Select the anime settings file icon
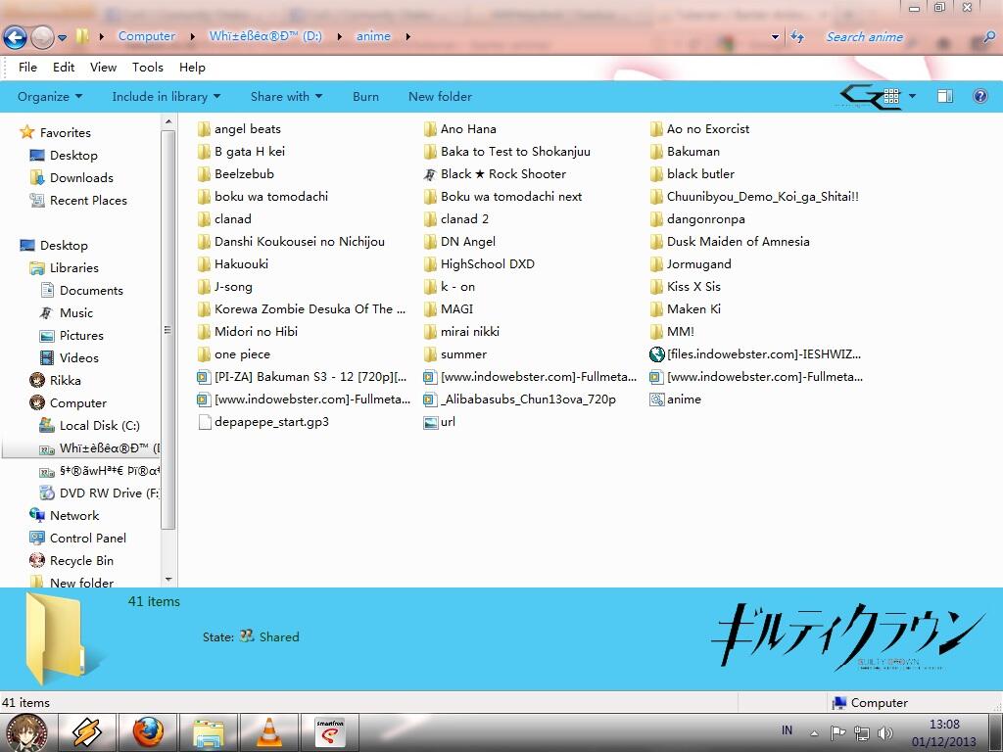Screen dimensions: 1003x752 pyautogui.click(x=656, y=399)
